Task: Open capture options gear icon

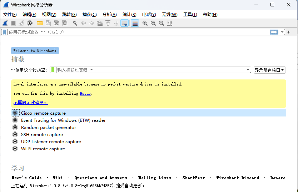Action: pos(30,23)
